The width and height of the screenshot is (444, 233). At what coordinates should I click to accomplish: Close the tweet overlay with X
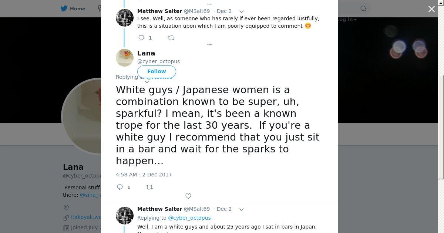pos(431,9)
